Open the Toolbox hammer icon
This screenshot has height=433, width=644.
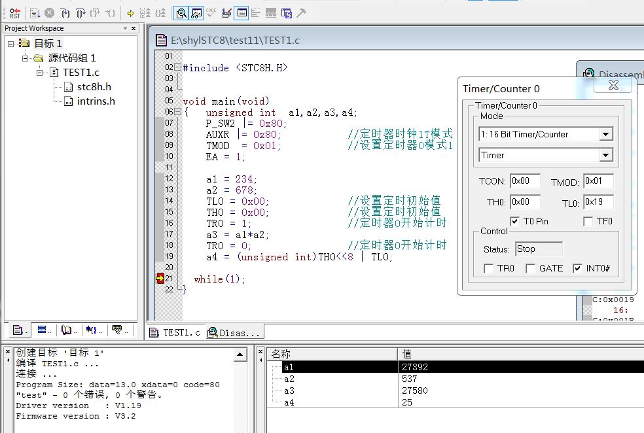[301, 13]
